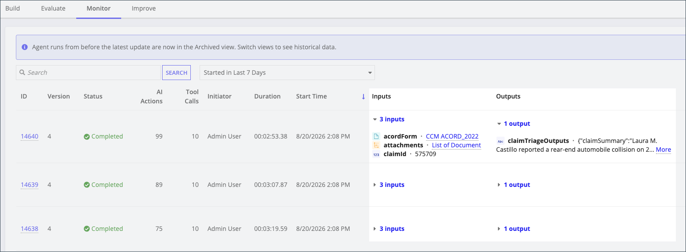Viewport: 686px width, 252px height.
Task: Open run ID 14639
Action: tap(30, 185)
